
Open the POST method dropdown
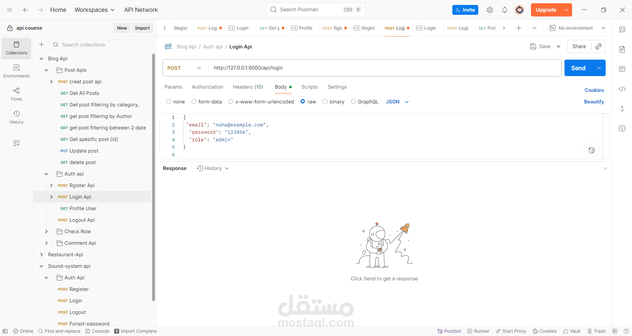point(184,68)
